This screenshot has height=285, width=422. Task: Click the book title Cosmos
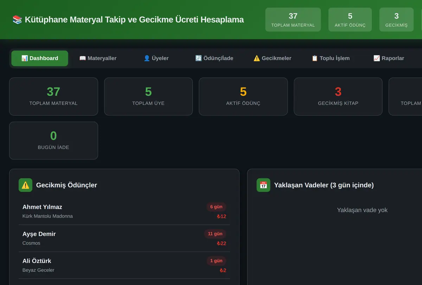(31, 243)
